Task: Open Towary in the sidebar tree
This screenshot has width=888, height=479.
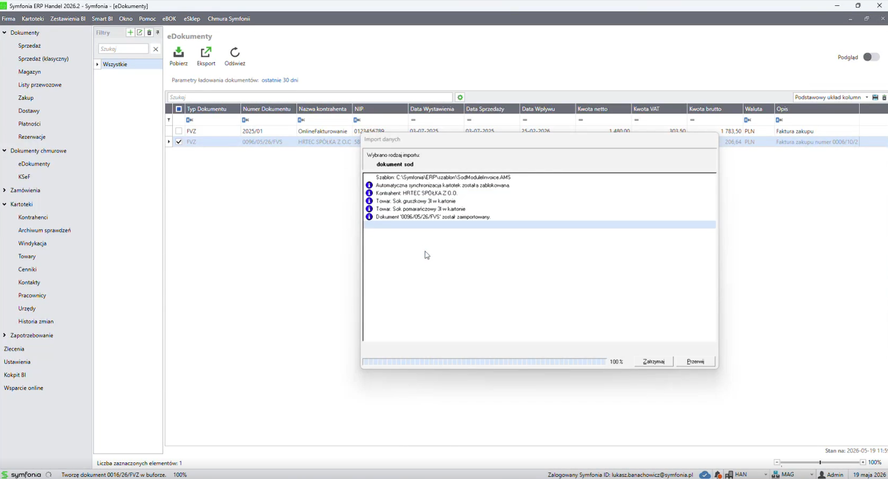Action: click(x=27, y=256)
